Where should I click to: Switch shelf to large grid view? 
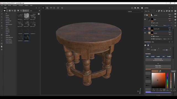(x=39, y=14)
